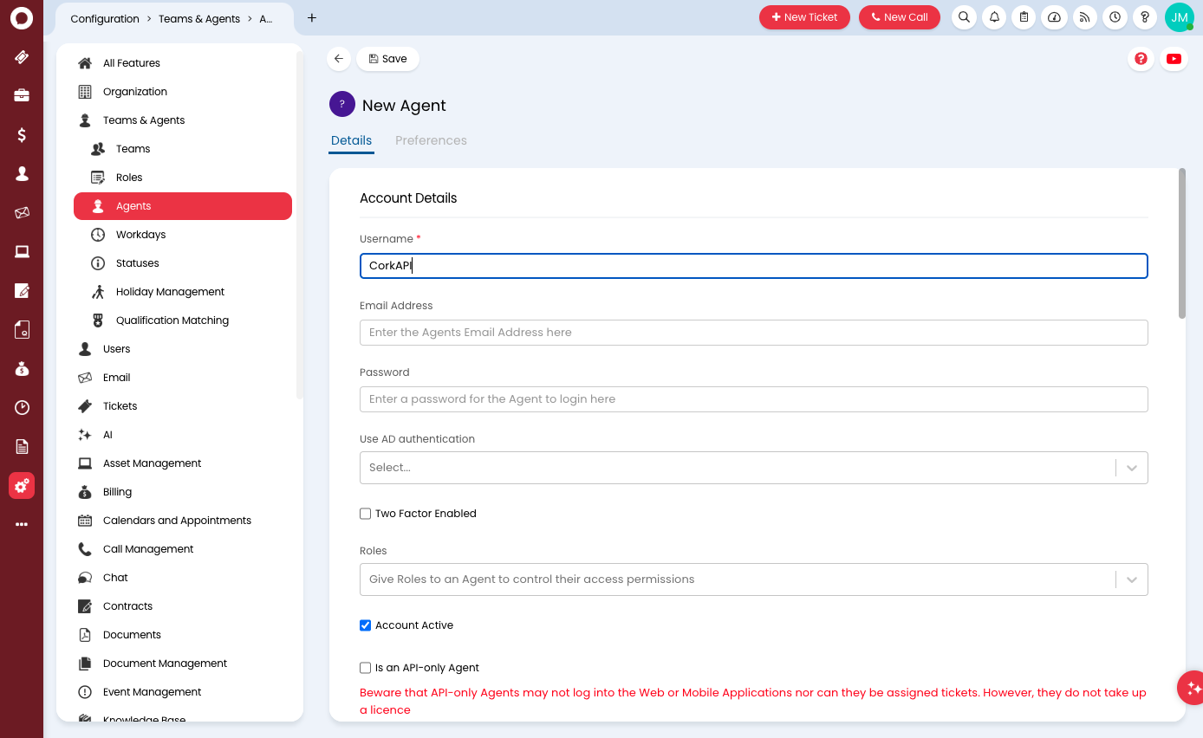1203x738 pixels.
Task: Open the RSS feed icon in top bar
Action: pos(1084,17)
